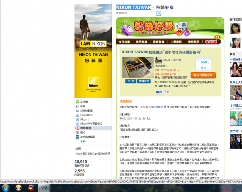Click orange 查詢抽獎結果 button
The width and height of the screenshot is (242, 192).
tap(203, 75)
